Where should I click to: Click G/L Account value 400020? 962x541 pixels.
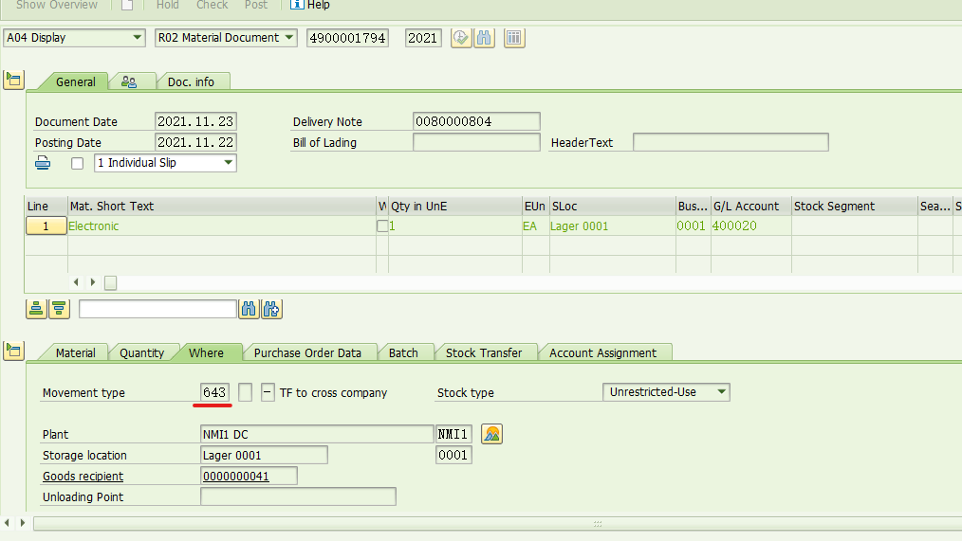coord(734,226)
